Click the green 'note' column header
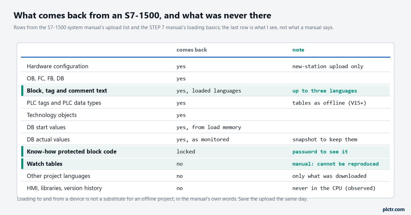 pyautogui.click(x=298, y=50)
